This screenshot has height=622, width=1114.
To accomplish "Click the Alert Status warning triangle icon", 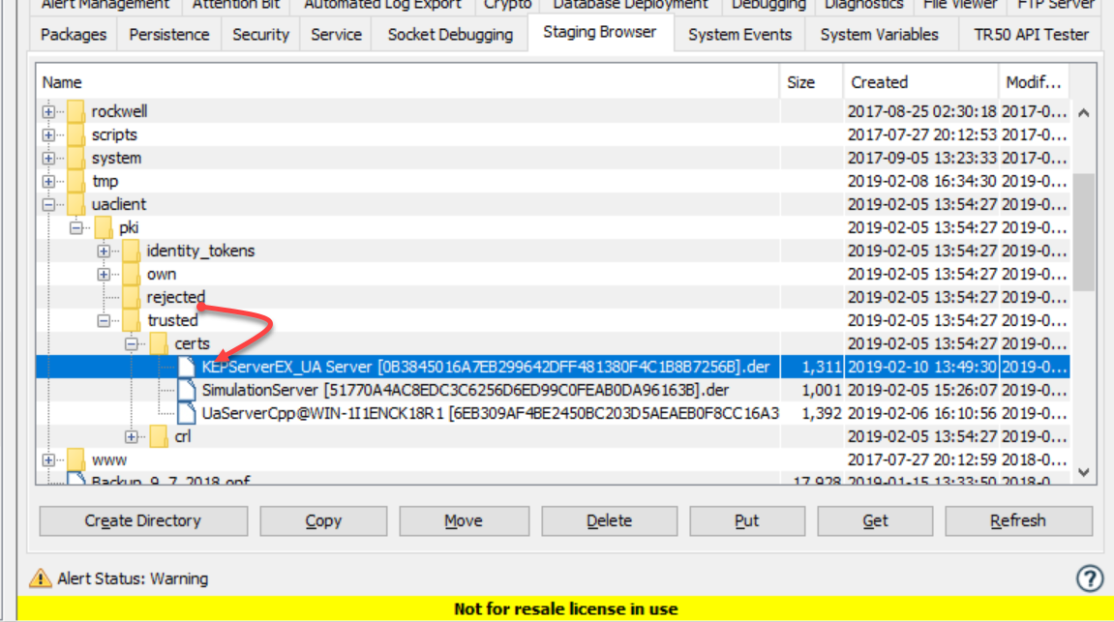I will 40,578.
